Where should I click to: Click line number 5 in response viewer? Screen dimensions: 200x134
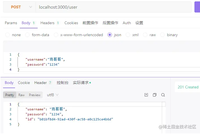coord(10,124)
